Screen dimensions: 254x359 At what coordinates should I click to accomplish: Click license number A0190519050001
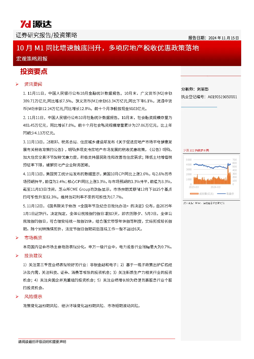222,97
